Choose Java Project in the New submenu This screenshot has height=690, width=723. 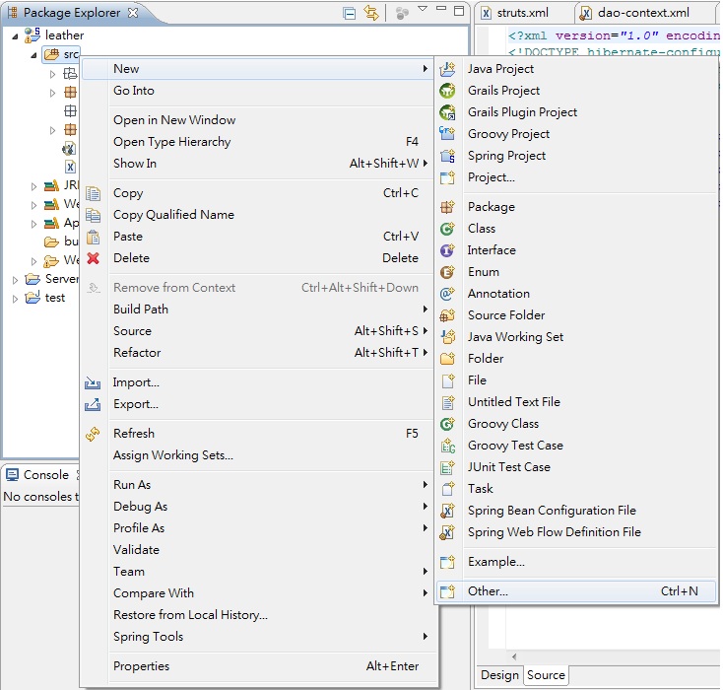[500, 69]
